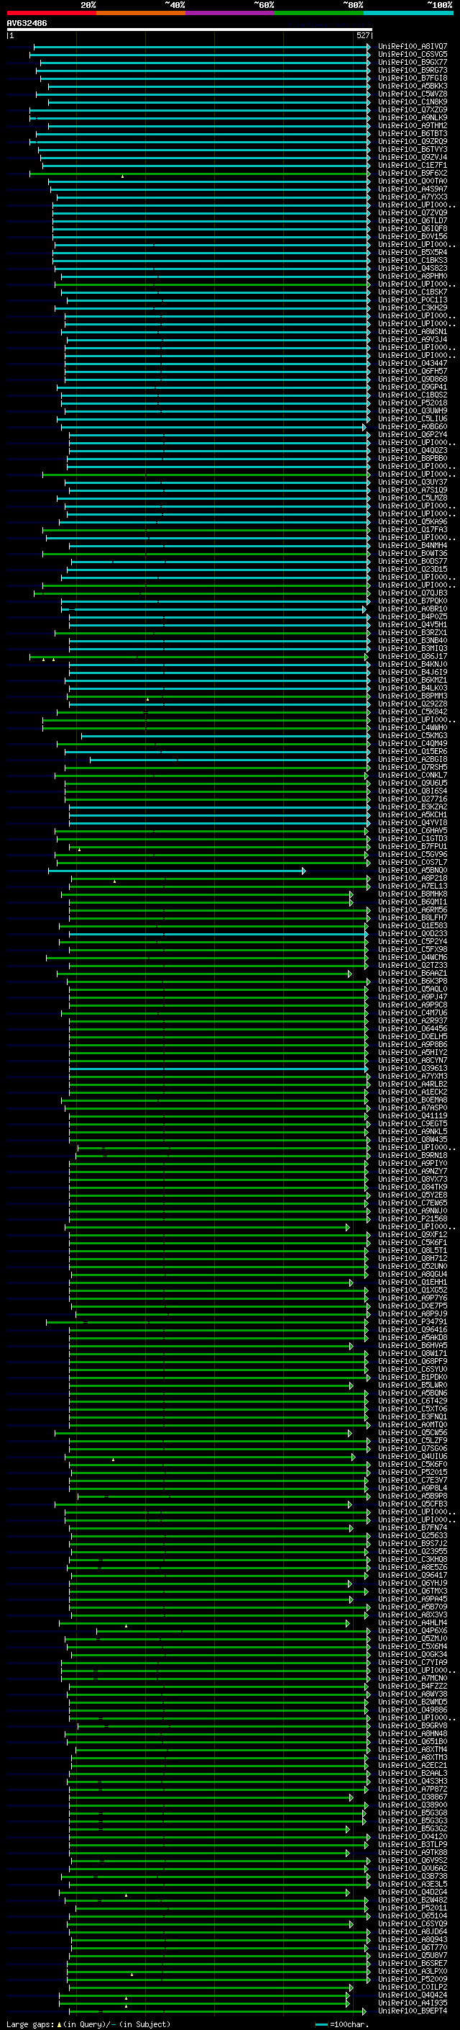Click the purple ~60% identity legend bar
The width and height of the screenshot is (460, 2030).
(x=229, y=13)
